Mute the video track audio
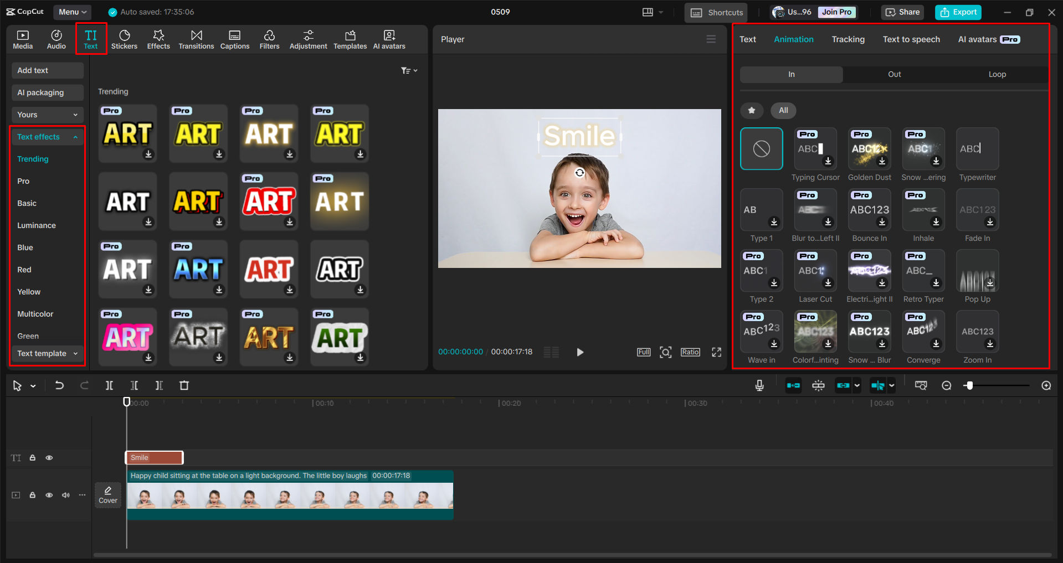 tap(65, 495)
